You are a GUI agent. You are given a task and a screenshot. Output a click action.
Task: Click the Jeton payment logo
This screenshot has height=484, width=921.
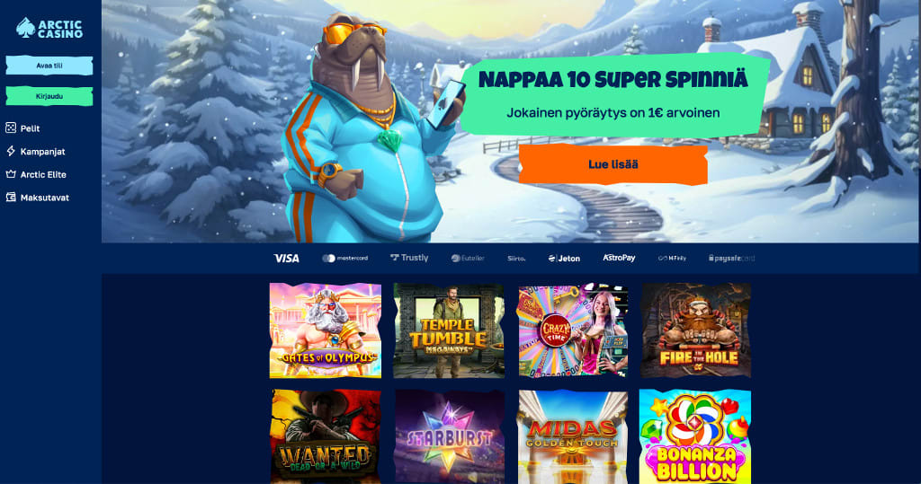(x=564, y=258)
